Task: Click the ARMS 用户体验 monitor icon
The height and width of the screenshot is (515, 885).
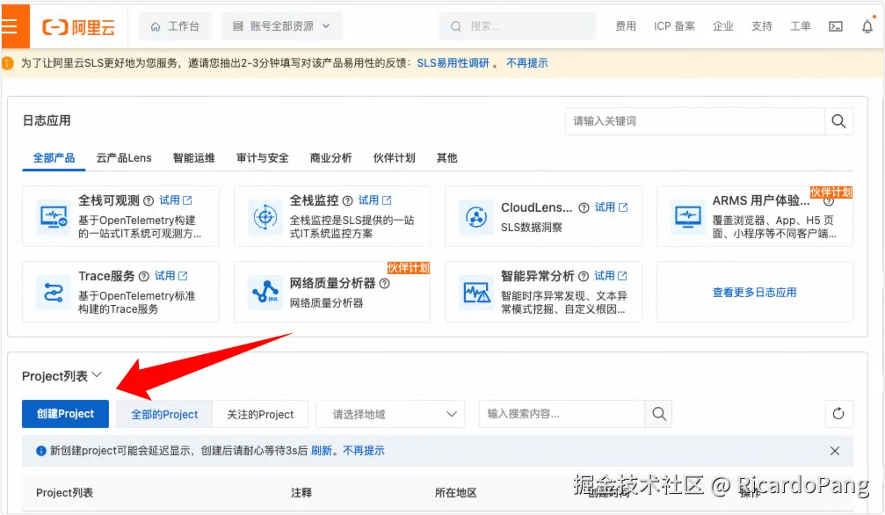Action: click(688, 217)
